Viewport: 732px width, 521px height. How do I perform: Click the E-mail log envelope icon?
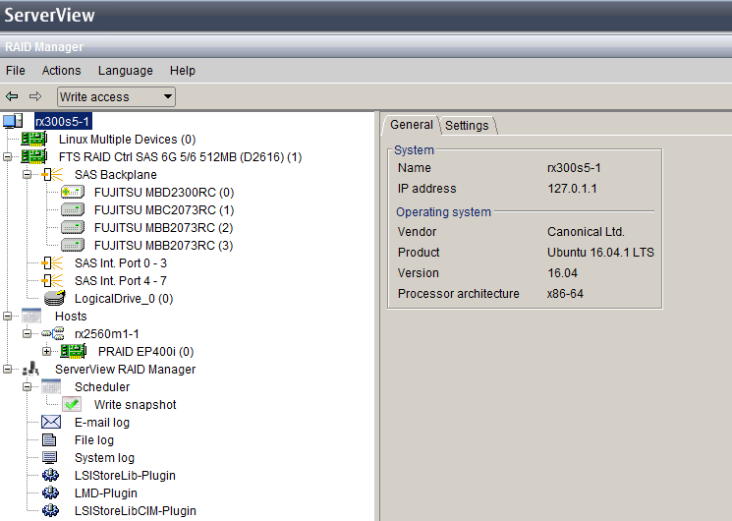point(51,422)
